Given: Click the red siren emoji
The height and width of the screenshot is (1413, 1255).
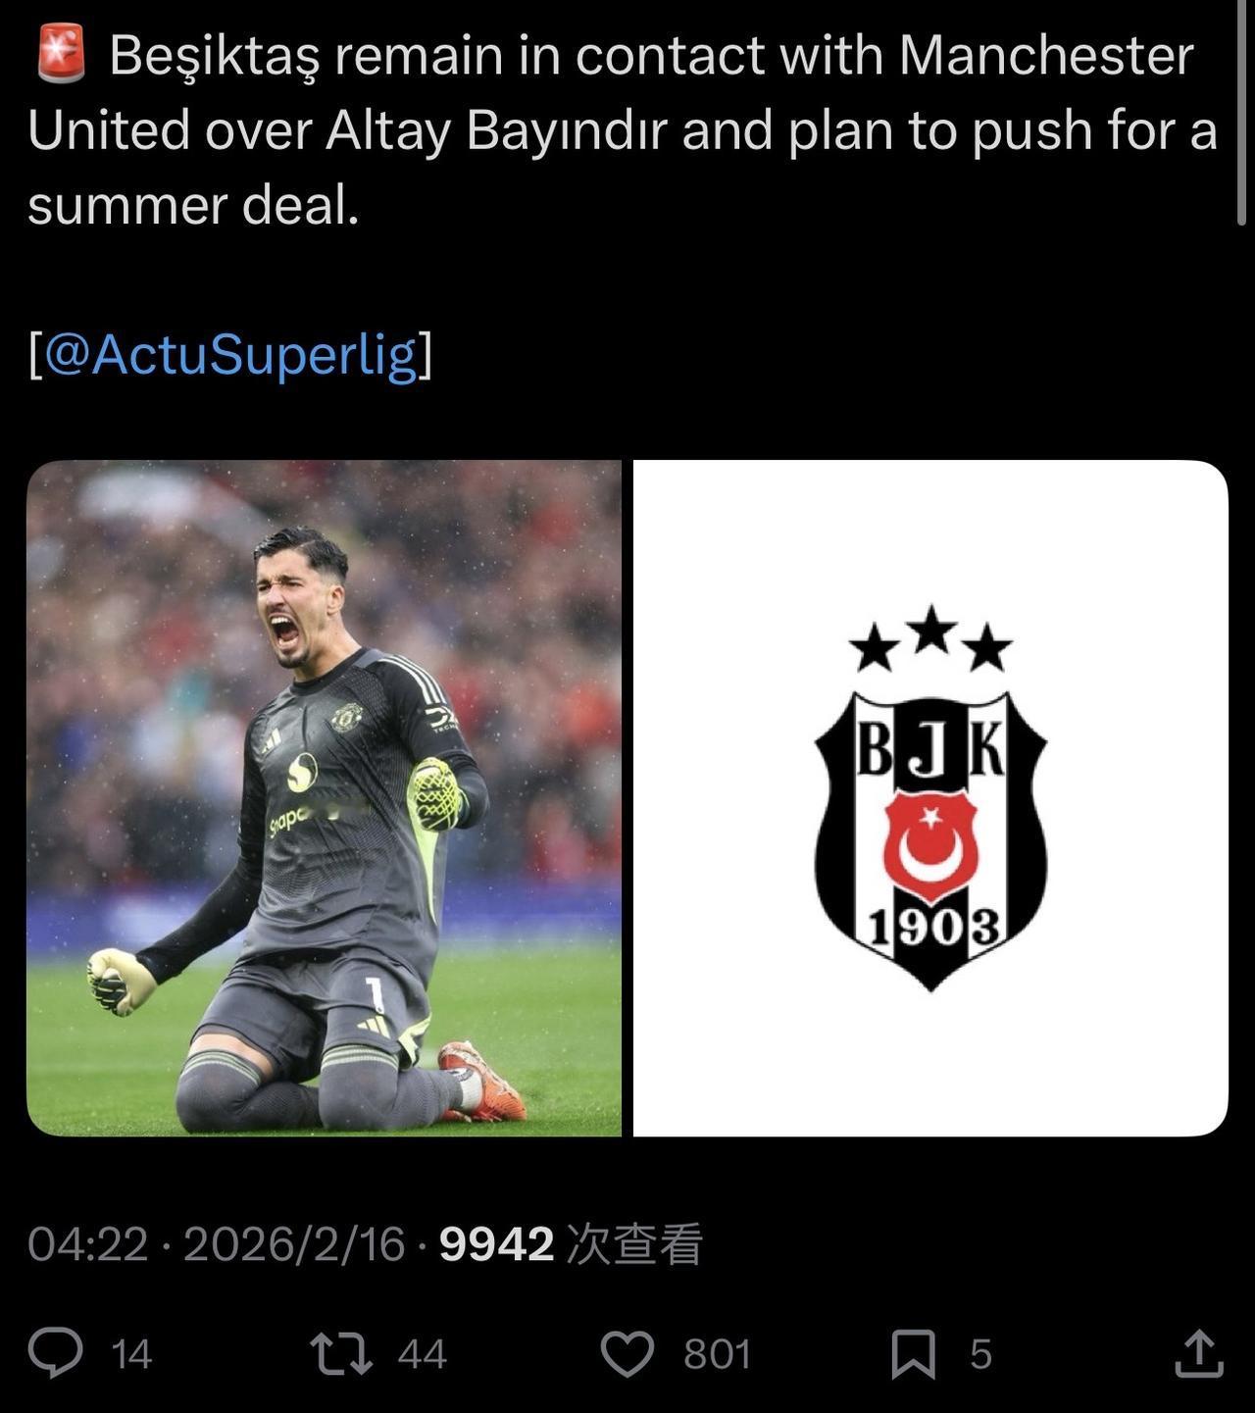Looking at the screenshot, I should (x=61, y=55).
